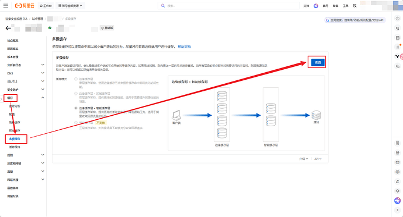
Task: Select the radio option marked 不支持
Action: point(76,123)
